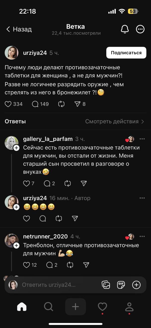151x328 pixels.
Task: Open the GIF picker in reply bar
Action: [121, 285]
